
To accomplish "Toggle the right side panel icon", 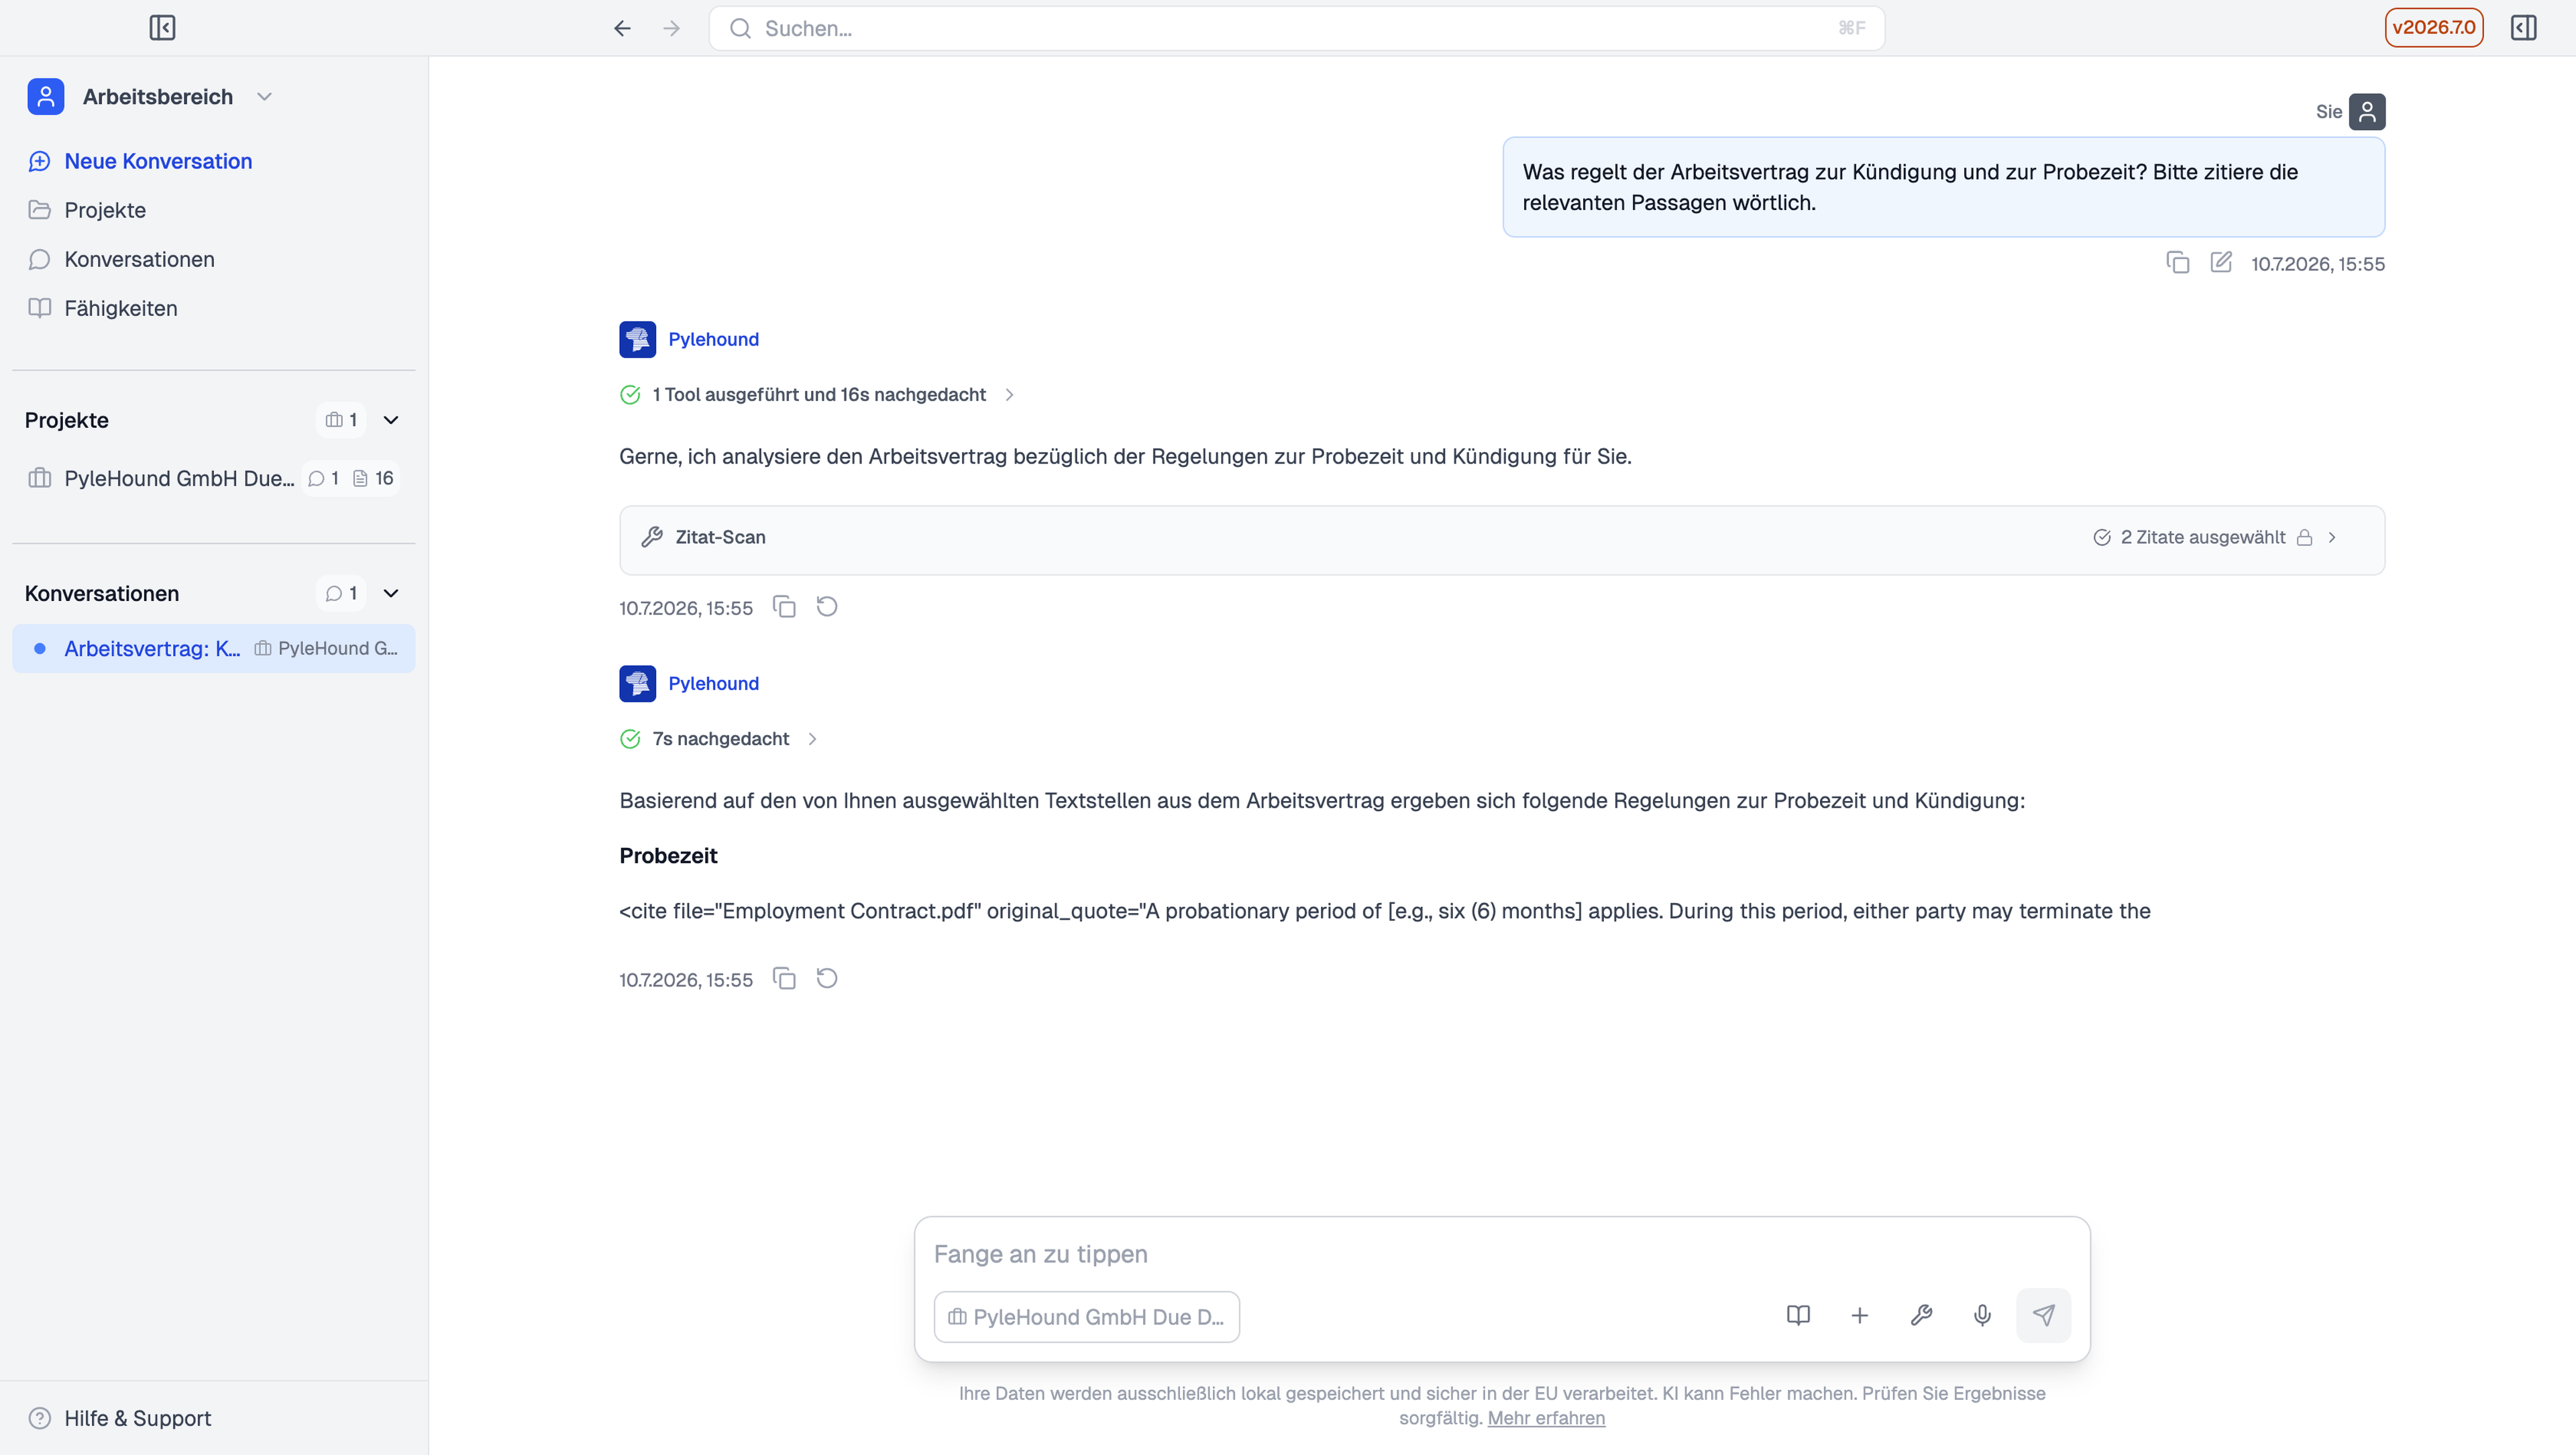I will click(2523, 28).
